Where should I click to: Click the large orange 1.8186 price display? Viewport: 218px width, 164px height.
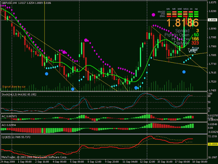click(x=182, y=23)
